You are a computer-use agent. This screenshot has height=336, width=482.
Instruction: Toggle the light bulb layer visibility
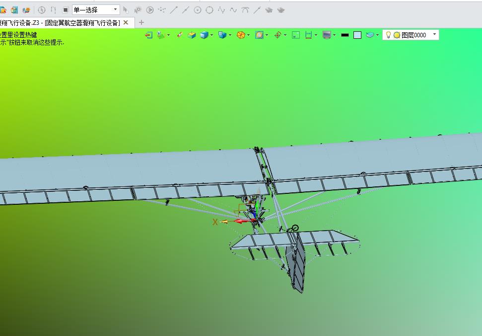pyautogui.click(x=388, y=35)
